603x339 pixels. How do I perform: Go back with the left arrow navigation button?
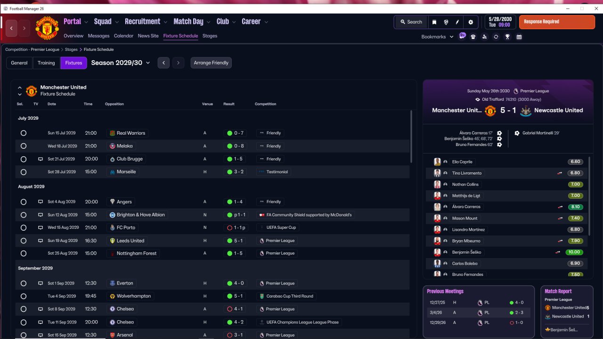11,28
